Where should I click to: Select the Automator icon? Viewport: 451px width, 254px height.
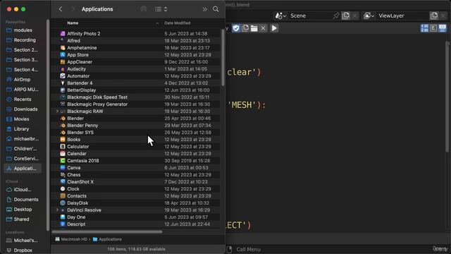click(63, 76)
